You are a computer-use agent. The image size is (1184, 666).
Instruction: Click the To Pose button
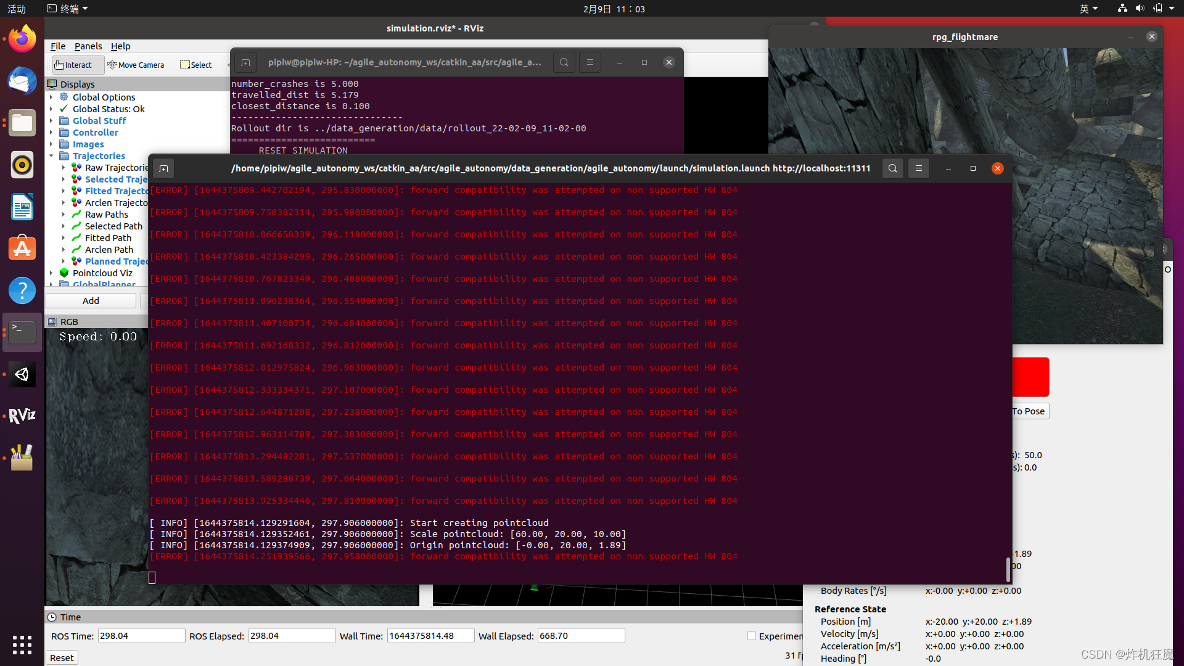coord(1030,411)
